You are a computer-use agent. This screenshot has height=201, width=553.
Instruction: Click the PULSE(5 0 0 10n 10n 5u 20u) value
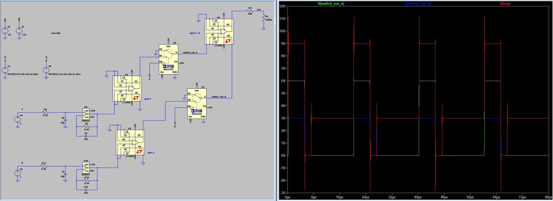[x=23, y=74]
